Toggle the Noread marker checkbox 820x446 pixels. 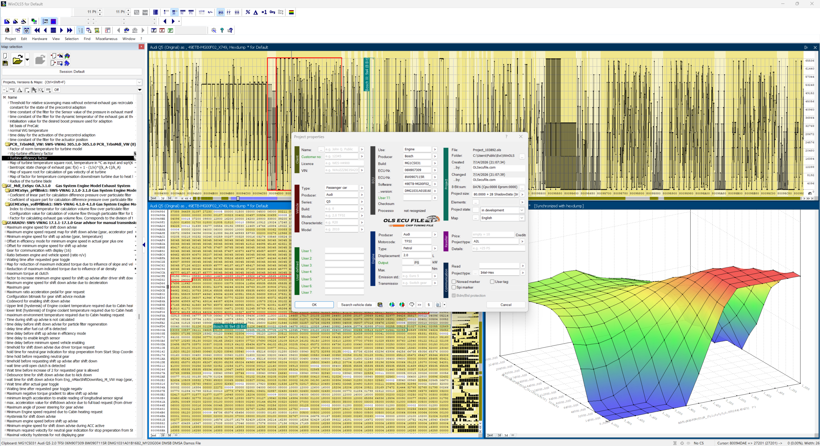454,282
